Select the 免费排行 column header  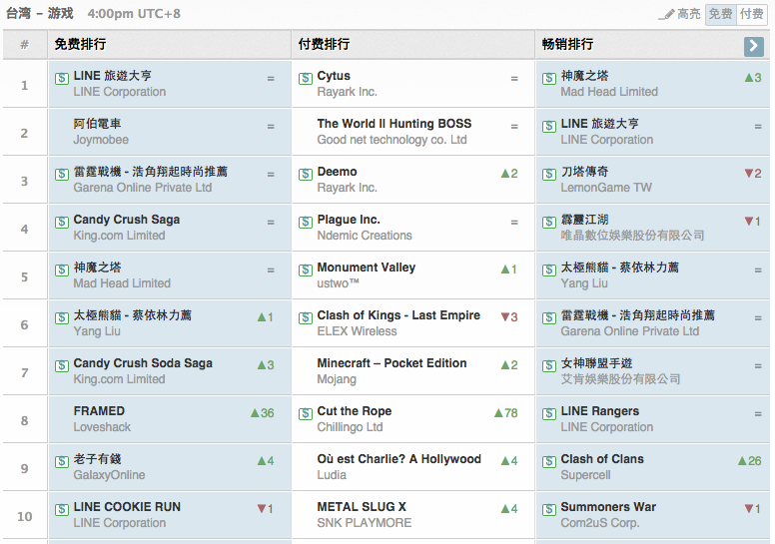(x=170, y=45)
